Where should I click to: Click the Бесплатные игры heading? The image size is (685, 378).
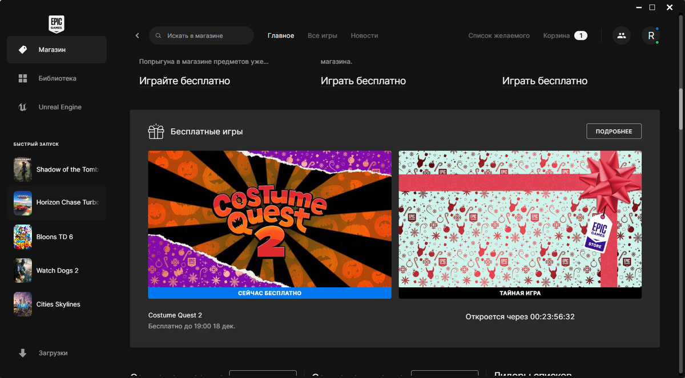tap(207, 132)
